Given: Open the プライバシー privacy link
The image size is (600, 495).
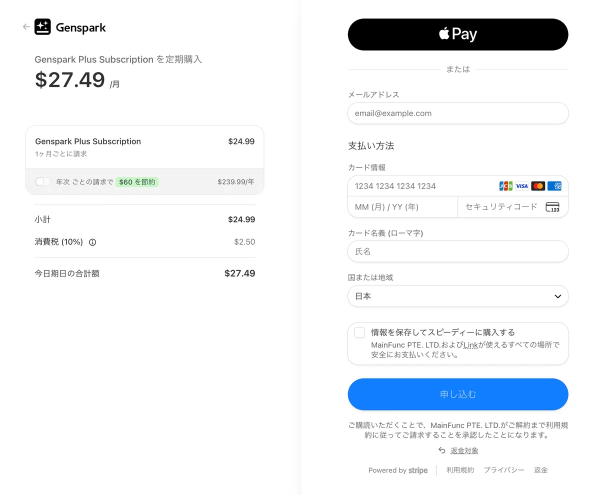Looking at the screenshot, I should point(504,470).
